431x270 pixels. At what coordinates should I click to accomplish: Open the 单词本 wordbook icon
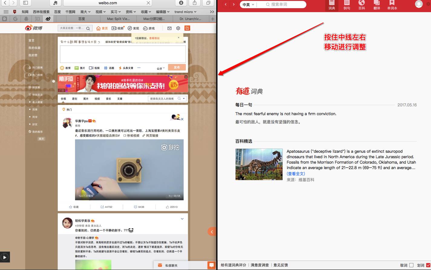(392, 5)
